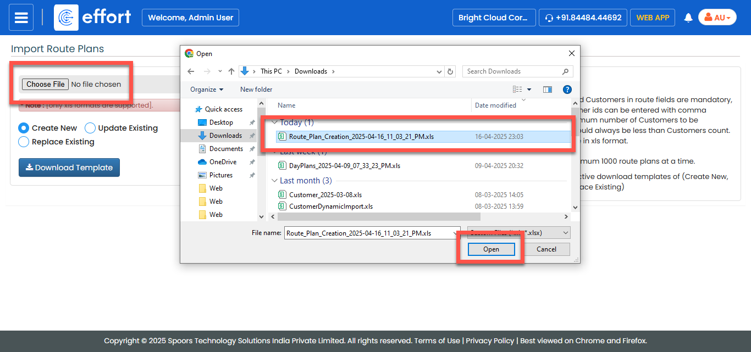Select the Create New radio button
751x352 pixels.
pyautogui.click(x=24, y=128)
